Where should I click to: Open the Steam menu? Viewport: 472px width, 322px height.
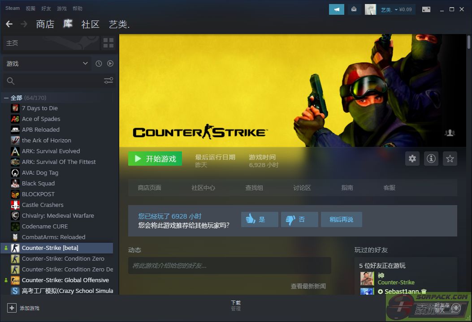13,8
